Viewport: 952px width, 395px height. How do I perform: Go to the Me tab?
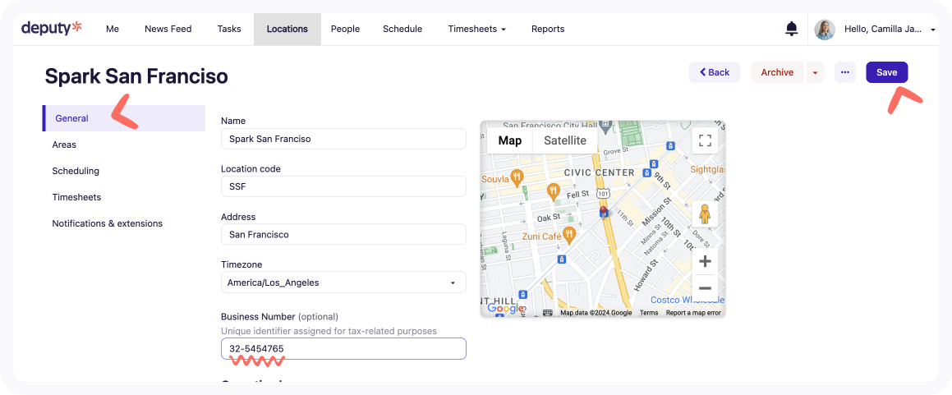113,29
